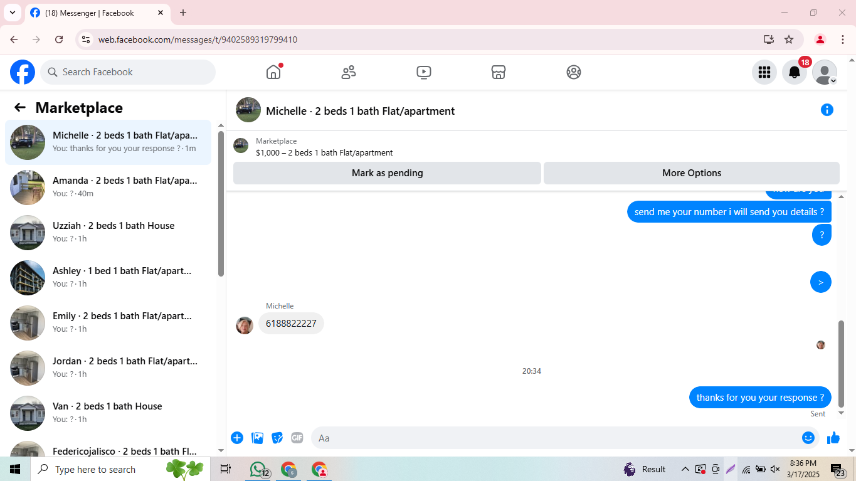Viewport: 856px width, 481px height.
Task: Open the Friends icon in top navigation
Action: tap(349, 72)
